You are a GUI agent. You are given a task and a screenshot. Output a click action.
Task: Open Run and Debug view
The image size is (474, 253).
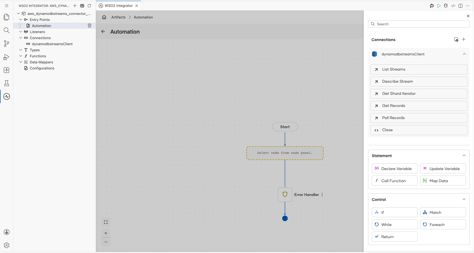tap(7, 57)
